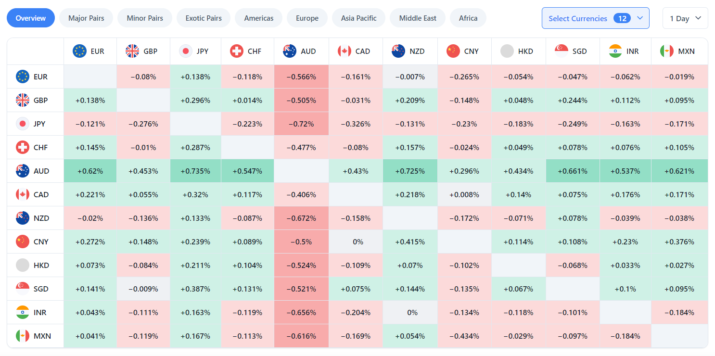Screen dimensions: 715x356
Task: Switch to the Asia Pacific tab
Action: tap(358, 18)
